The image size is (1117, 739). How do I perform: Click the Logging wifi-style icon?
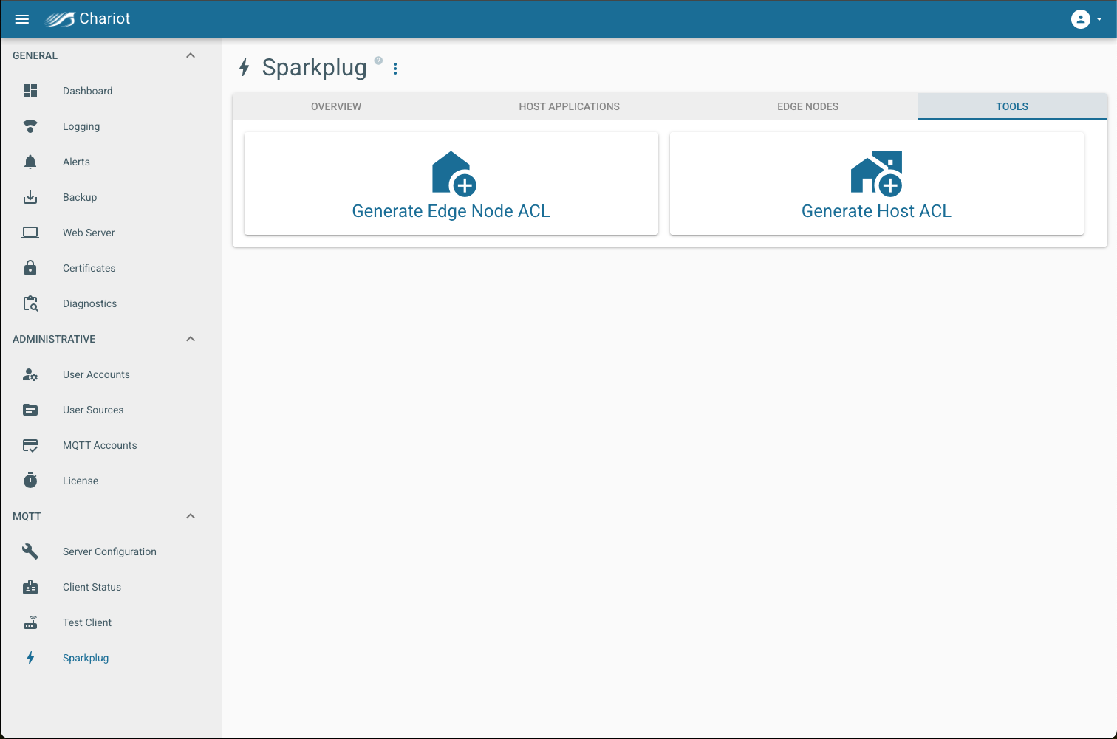30,126
